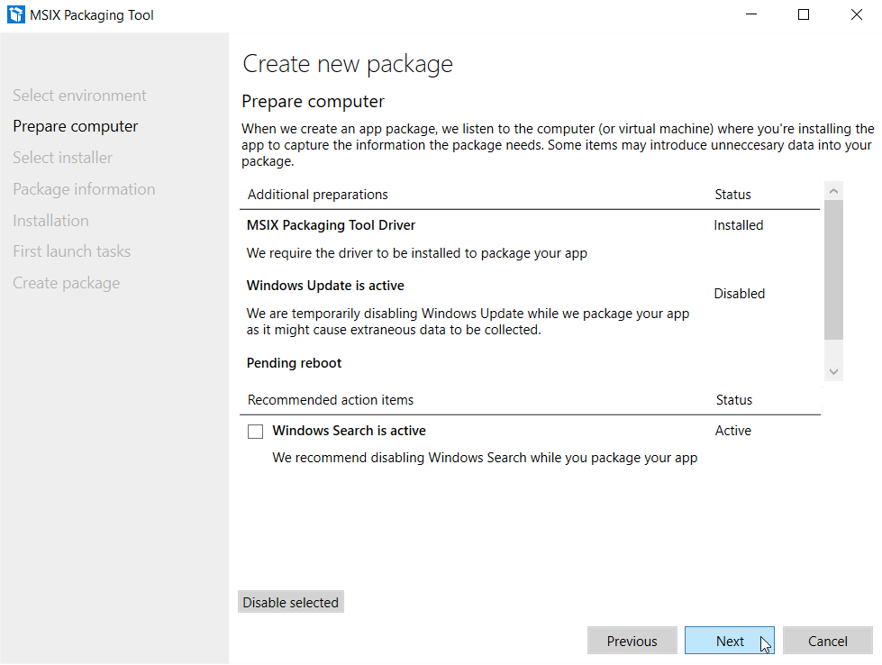Click the Status header of Additional preparations
882x665 pixels.
(x=732, y=195)
